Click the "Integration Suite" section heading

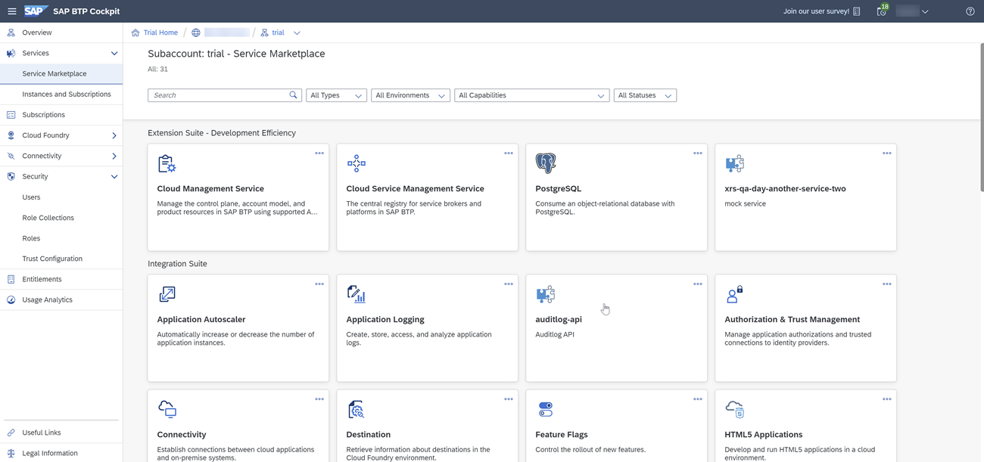tap(177, 264)
